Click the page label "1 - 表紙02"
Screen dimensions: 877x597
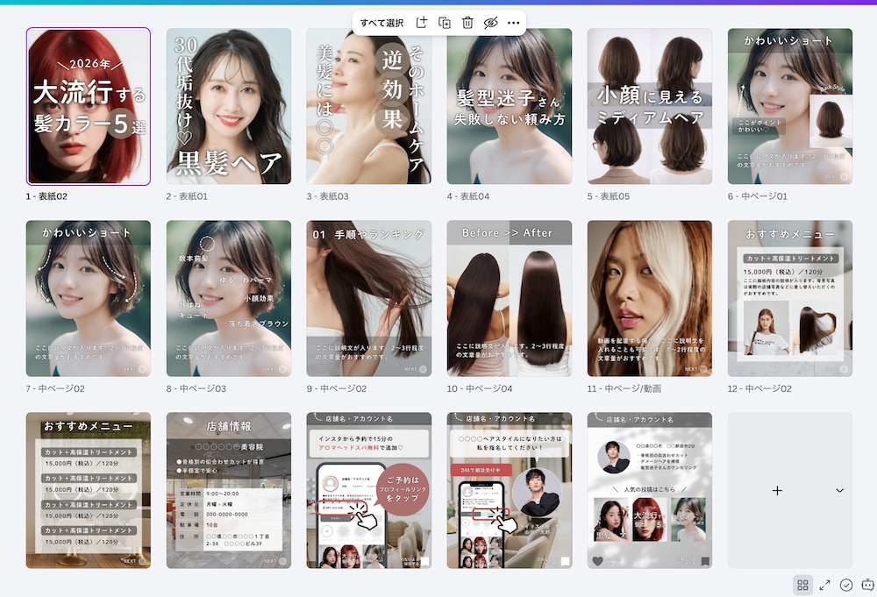point(46,196)
